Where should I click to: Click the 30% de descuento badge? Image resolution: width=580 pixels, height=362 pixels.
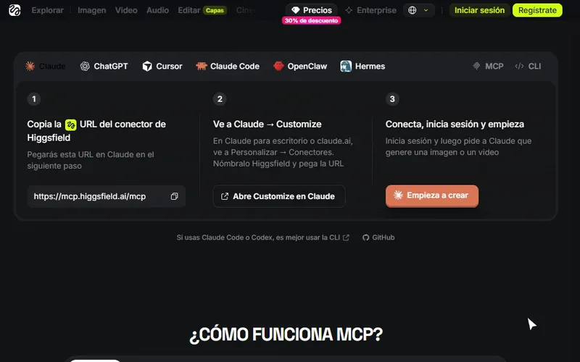coord(312,21)
